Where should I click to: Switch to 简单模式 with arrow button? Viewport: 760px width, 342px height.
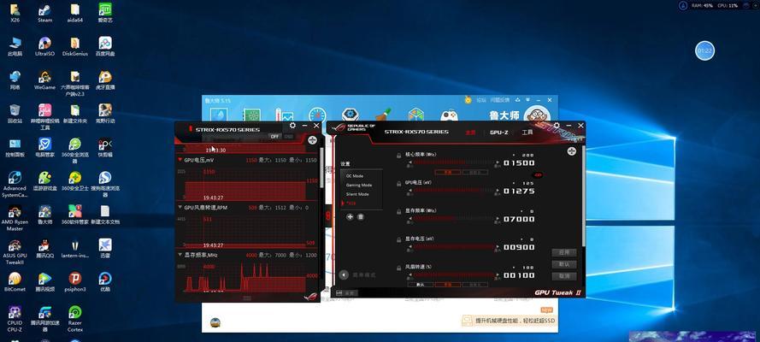point(344,274)
